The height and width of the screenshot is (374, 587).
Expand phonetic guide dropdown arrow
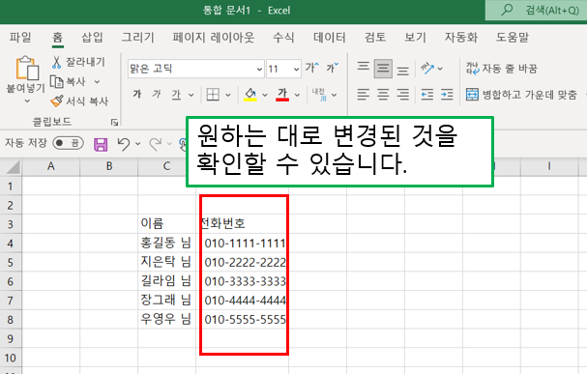(x=334, y=95)
